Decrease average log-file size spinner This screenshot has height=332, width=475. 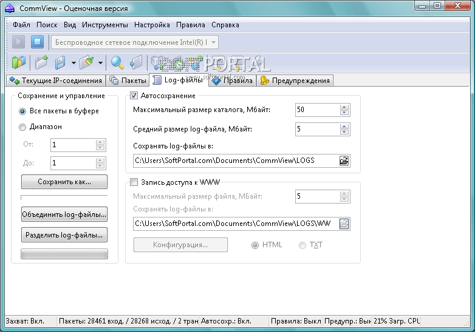[344, 132]
